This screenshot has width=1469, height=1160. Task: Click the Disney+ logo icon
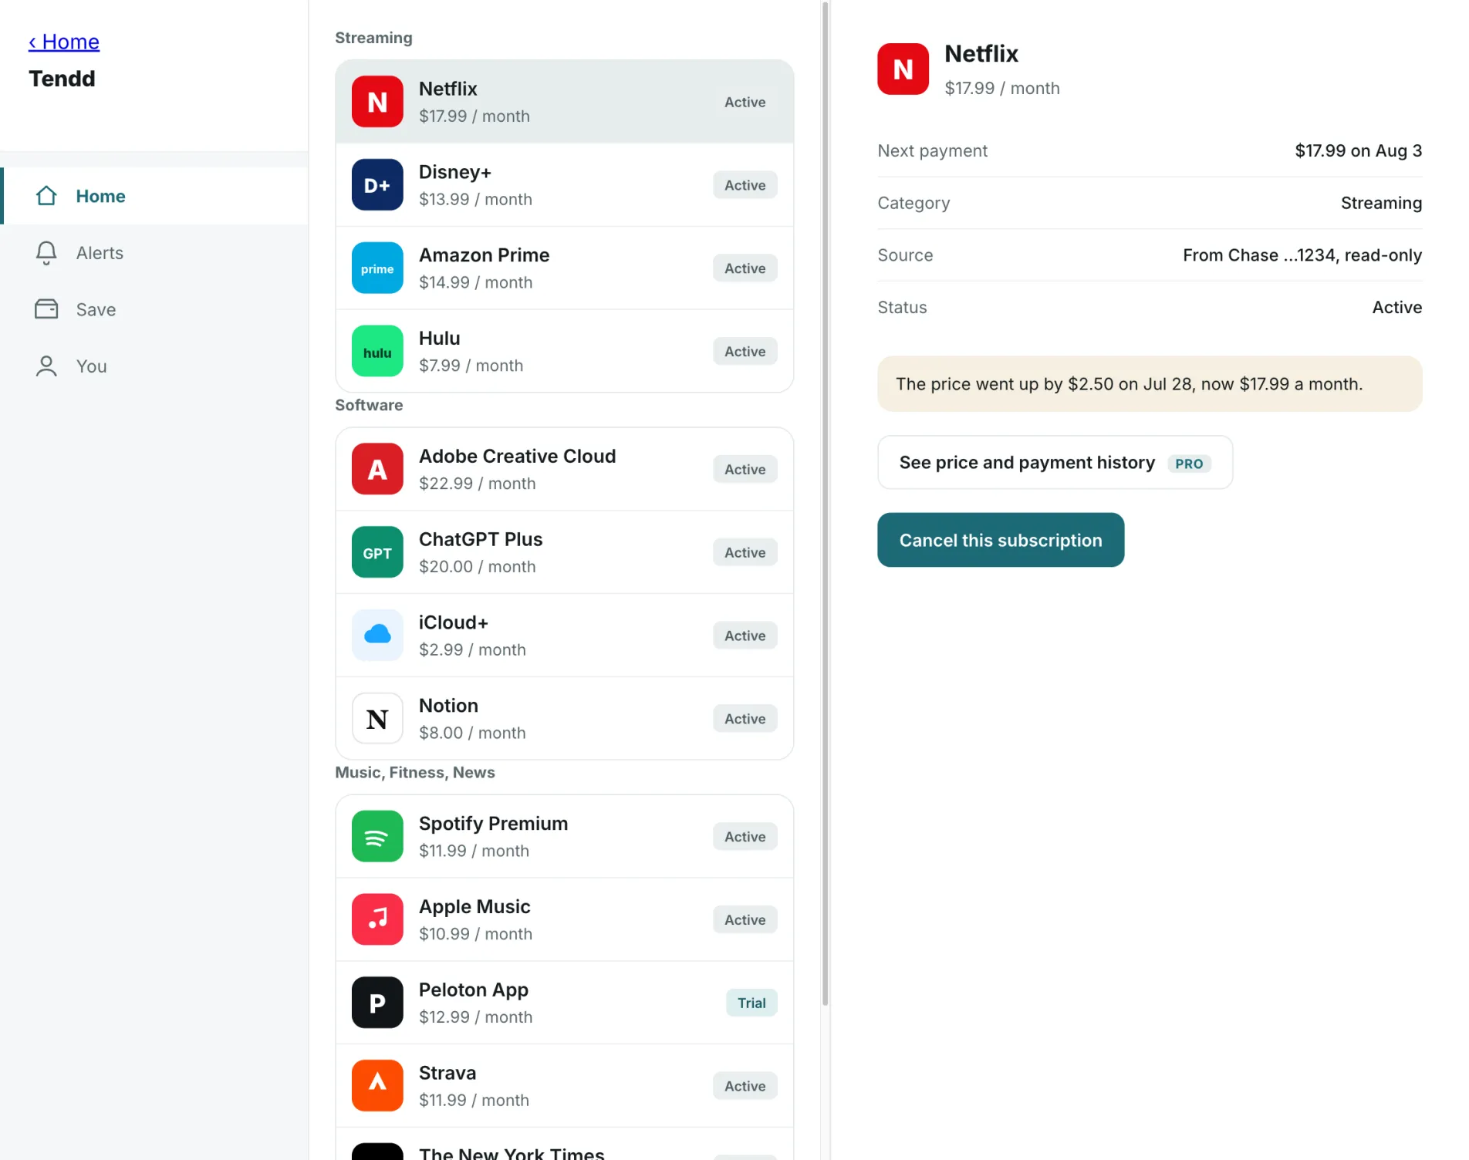377,185
